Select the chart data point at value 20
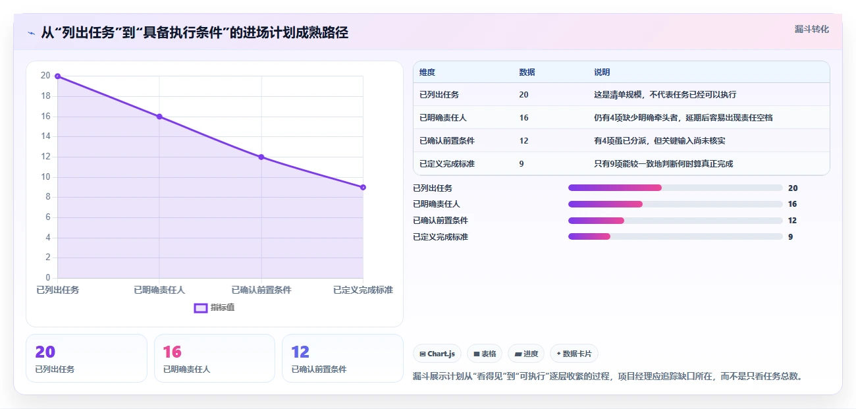 (58, 76)
